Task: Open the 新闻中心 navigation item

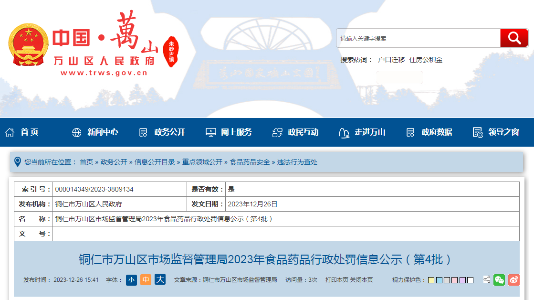Action: click(x=95, y=132)
